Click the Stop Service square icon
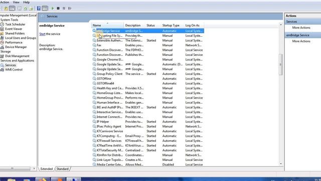 (x=58, y=9)
